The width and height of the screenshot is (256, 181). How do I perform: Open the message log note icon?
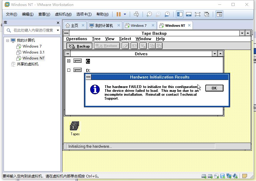245,176
